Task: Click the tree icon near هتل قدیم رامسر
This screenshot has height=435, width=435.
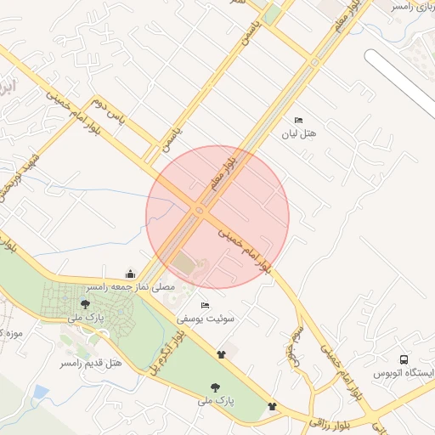Action: pyautogui.click(x=85, y=305)
